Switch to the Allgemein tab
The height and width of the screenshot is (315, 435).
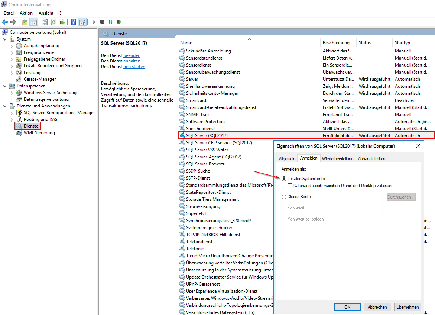click(x=287, y=159)
